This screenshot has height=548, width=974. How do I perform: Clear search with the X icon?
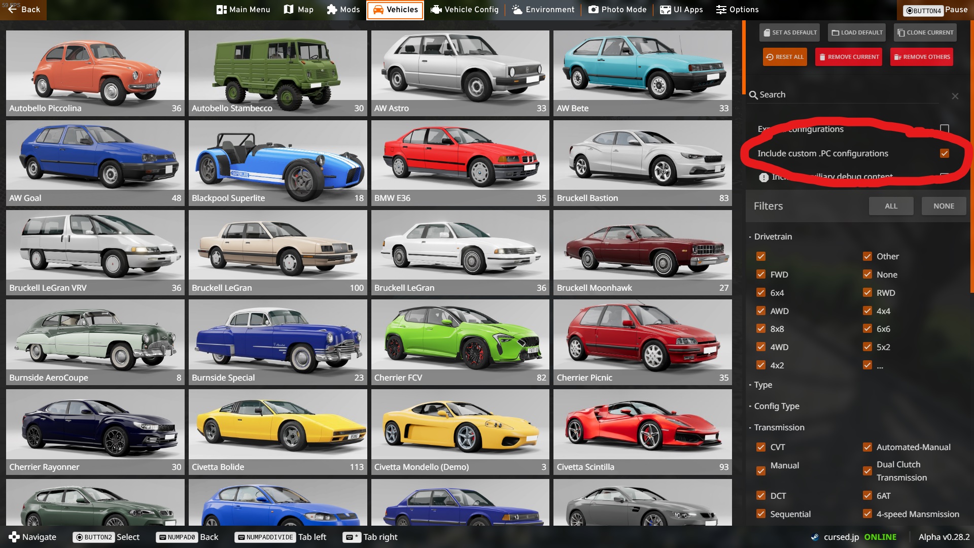tap(955, 96)
